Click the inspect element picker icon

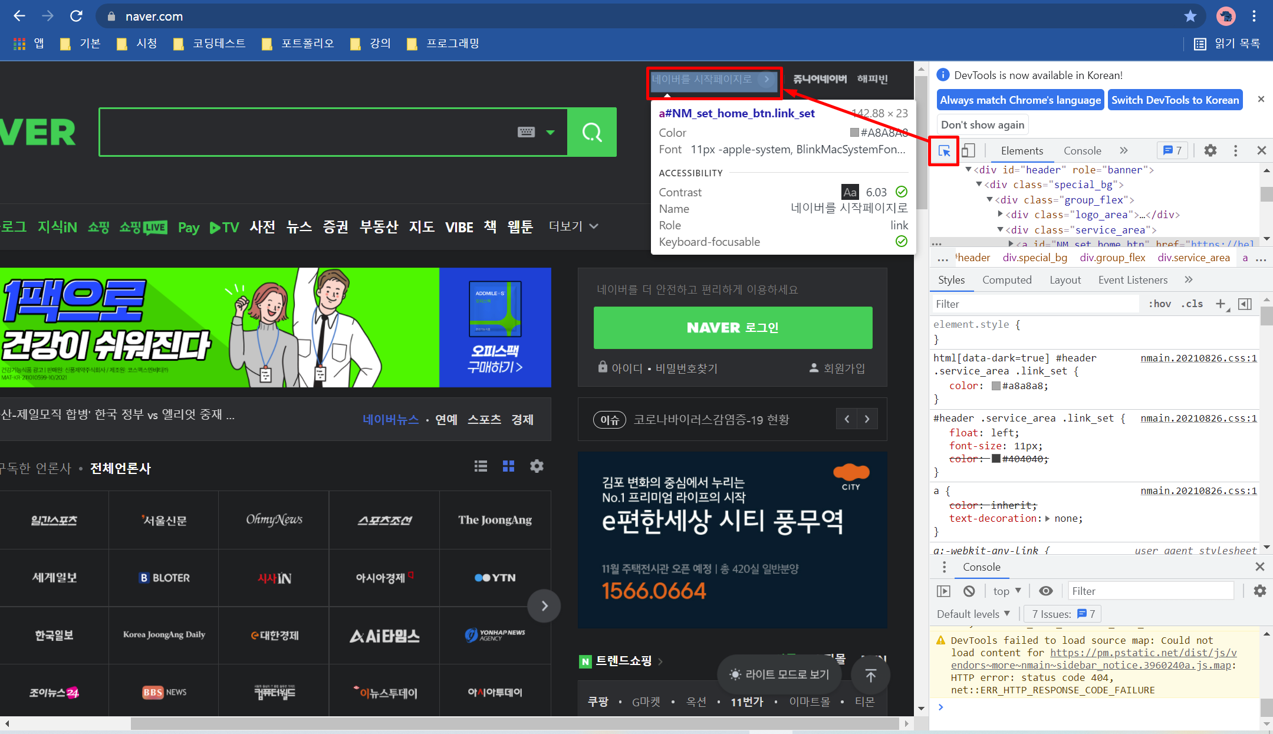coord(944,151)
